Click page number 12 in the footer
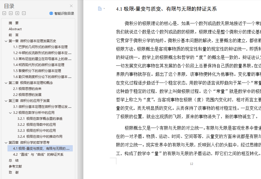 (192, 164)
